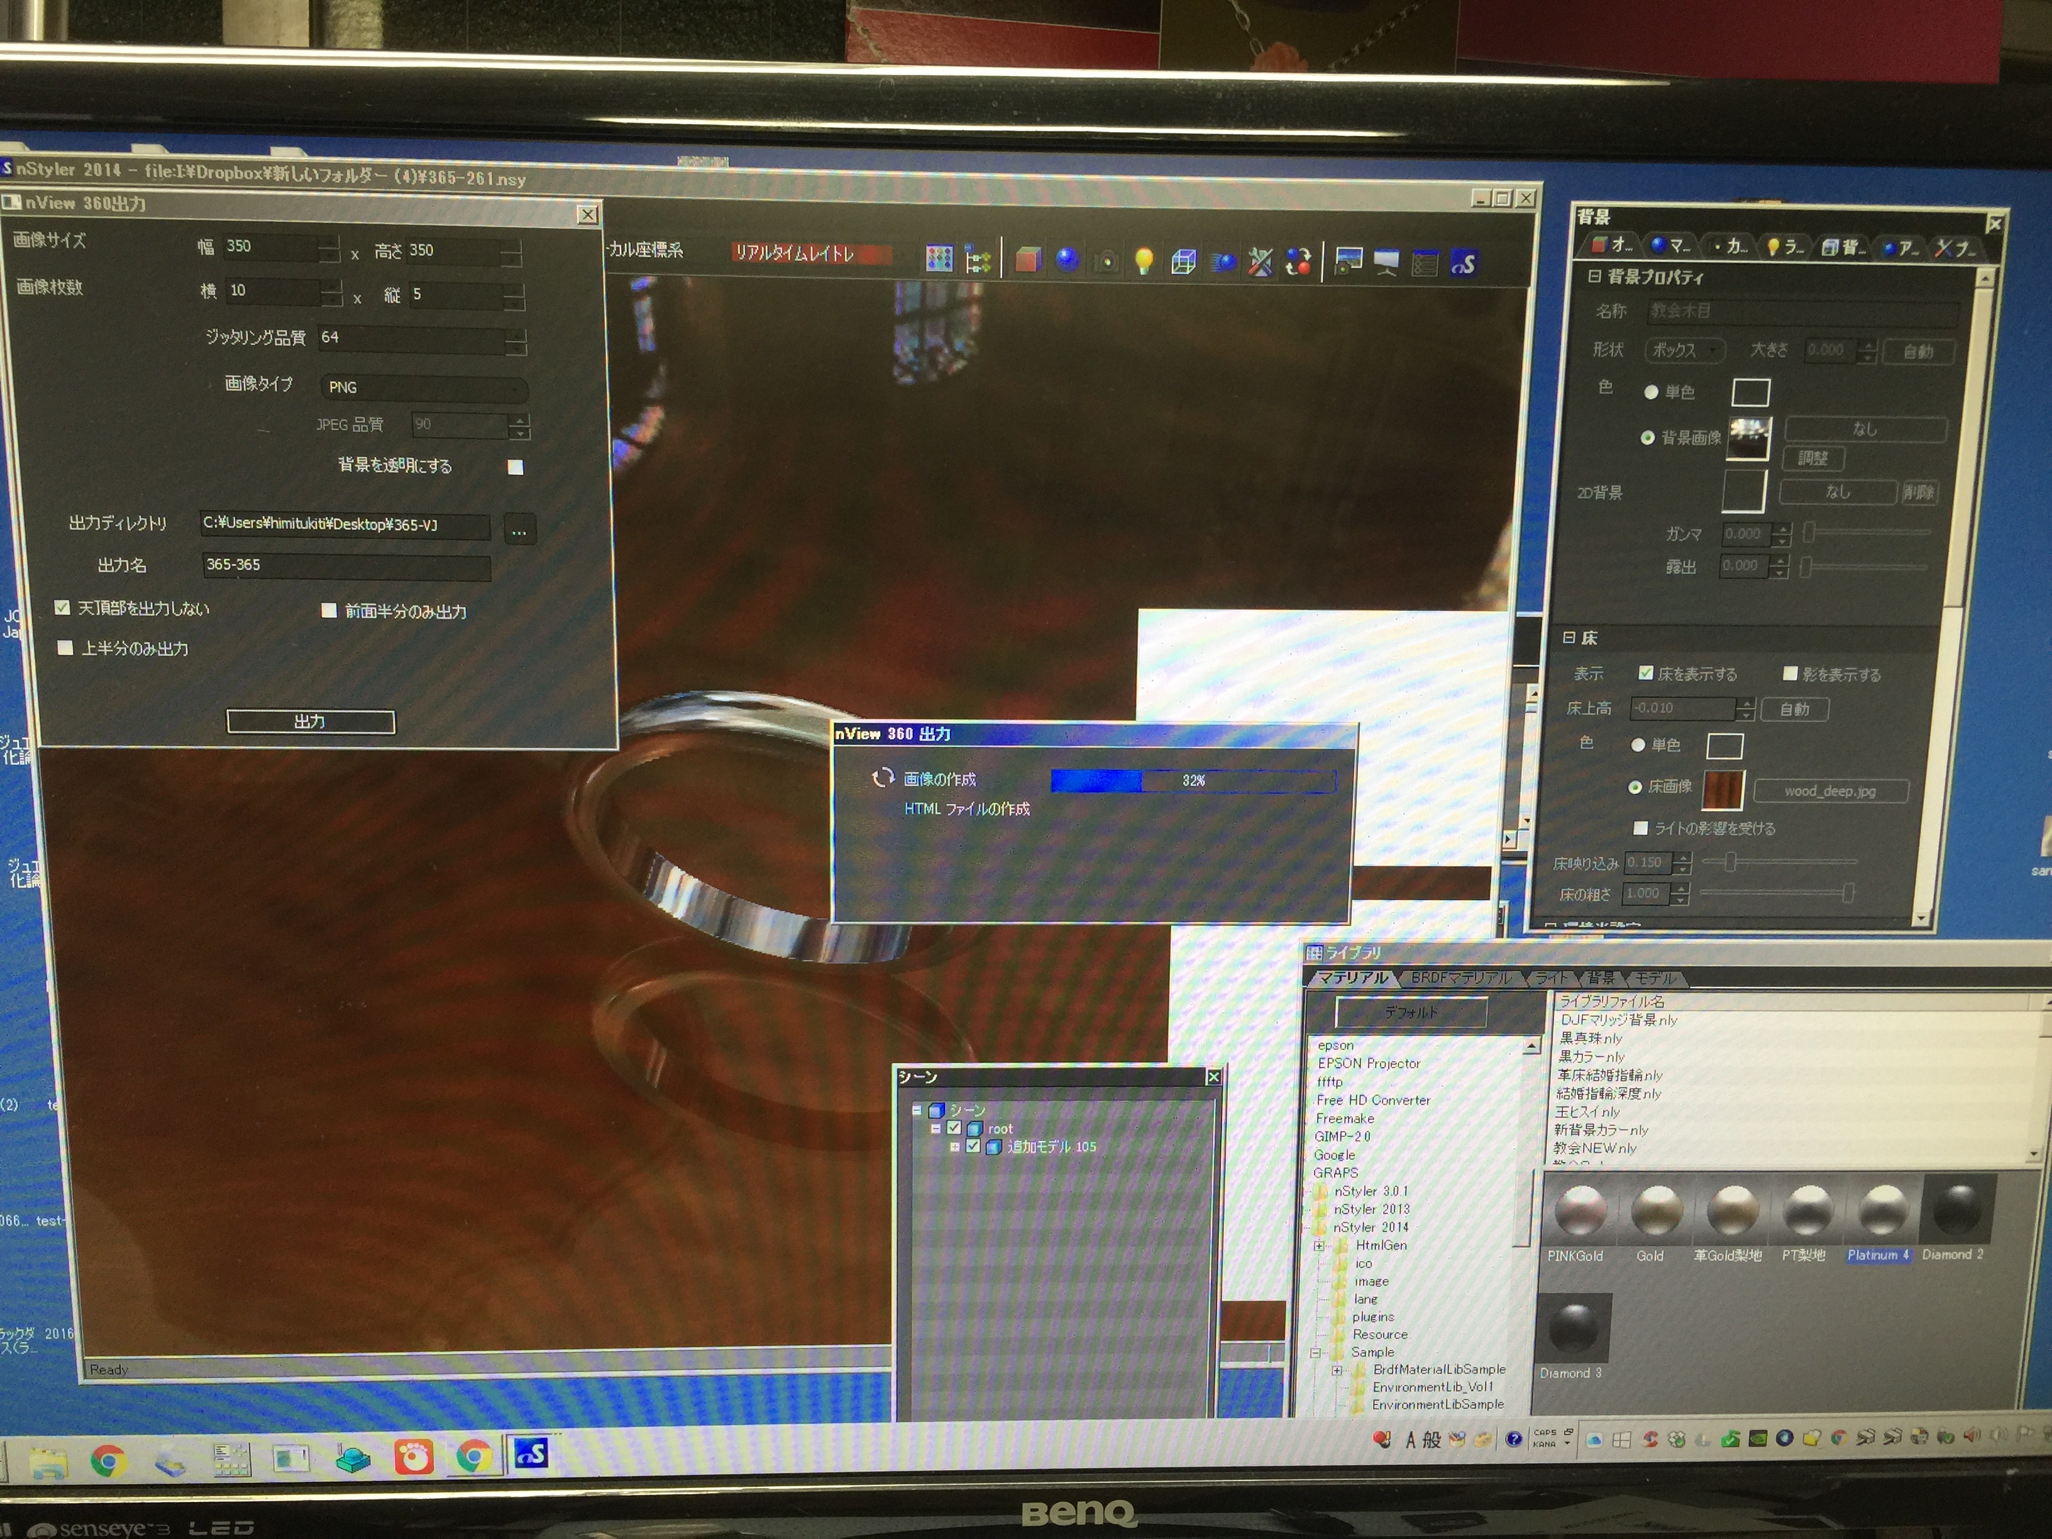
Task: Switch to the BRDFマテリアル library tab
Action: tap(1461, 978)
